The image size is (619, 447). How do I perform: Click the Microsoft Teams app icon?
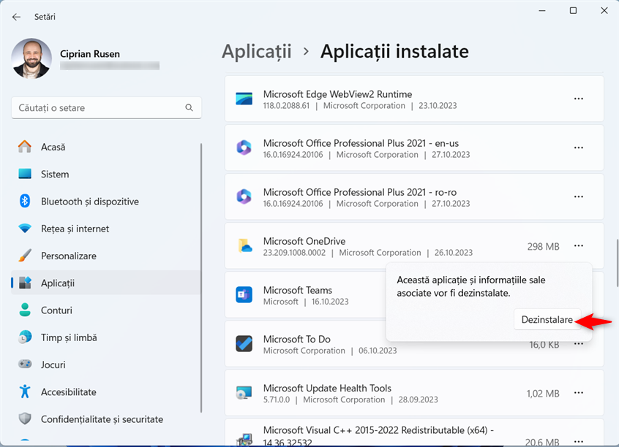[244, 295]
